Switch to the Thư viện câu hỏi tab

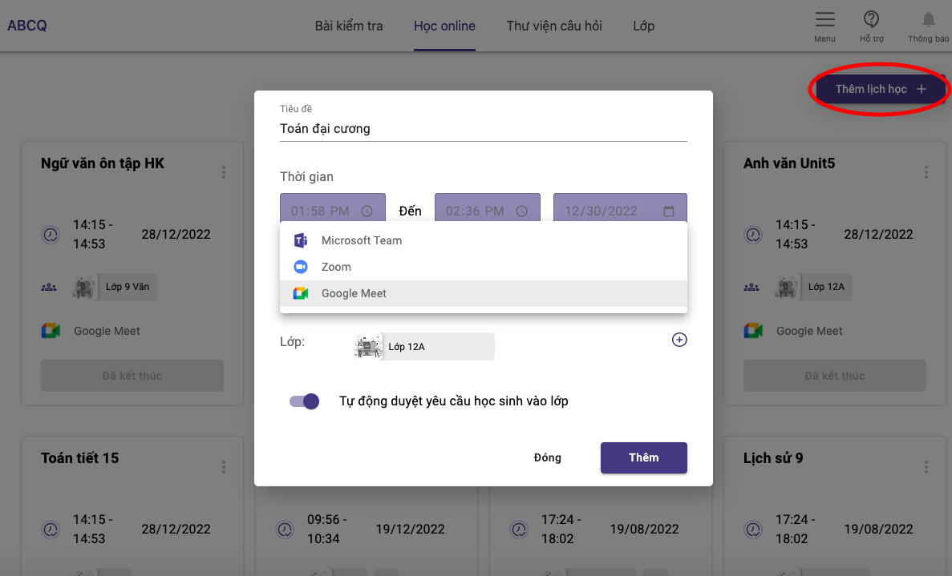(x=554, y=26)
